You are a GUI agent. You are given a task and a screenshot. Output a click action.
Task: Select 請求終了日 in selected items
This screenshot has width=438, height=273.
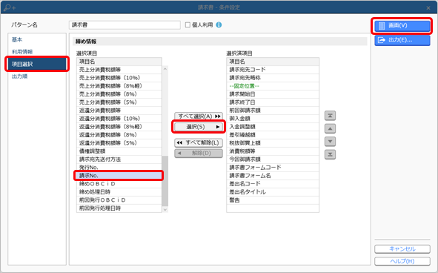[x=273, y=102]
